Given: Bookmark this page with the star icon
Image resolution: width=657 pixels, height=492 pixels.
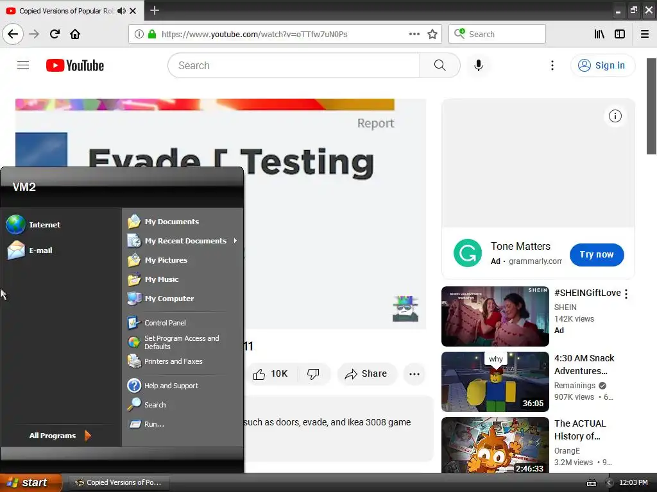Looking at the screenshot, I should [x=432, y=34].
